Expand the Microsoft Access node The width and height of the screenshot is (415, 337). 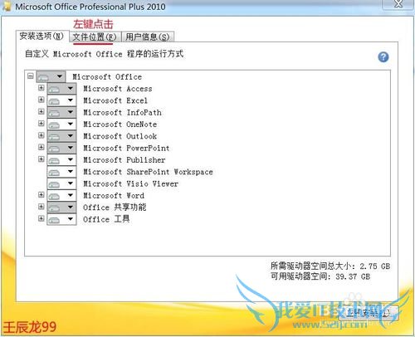pos(41,88)
